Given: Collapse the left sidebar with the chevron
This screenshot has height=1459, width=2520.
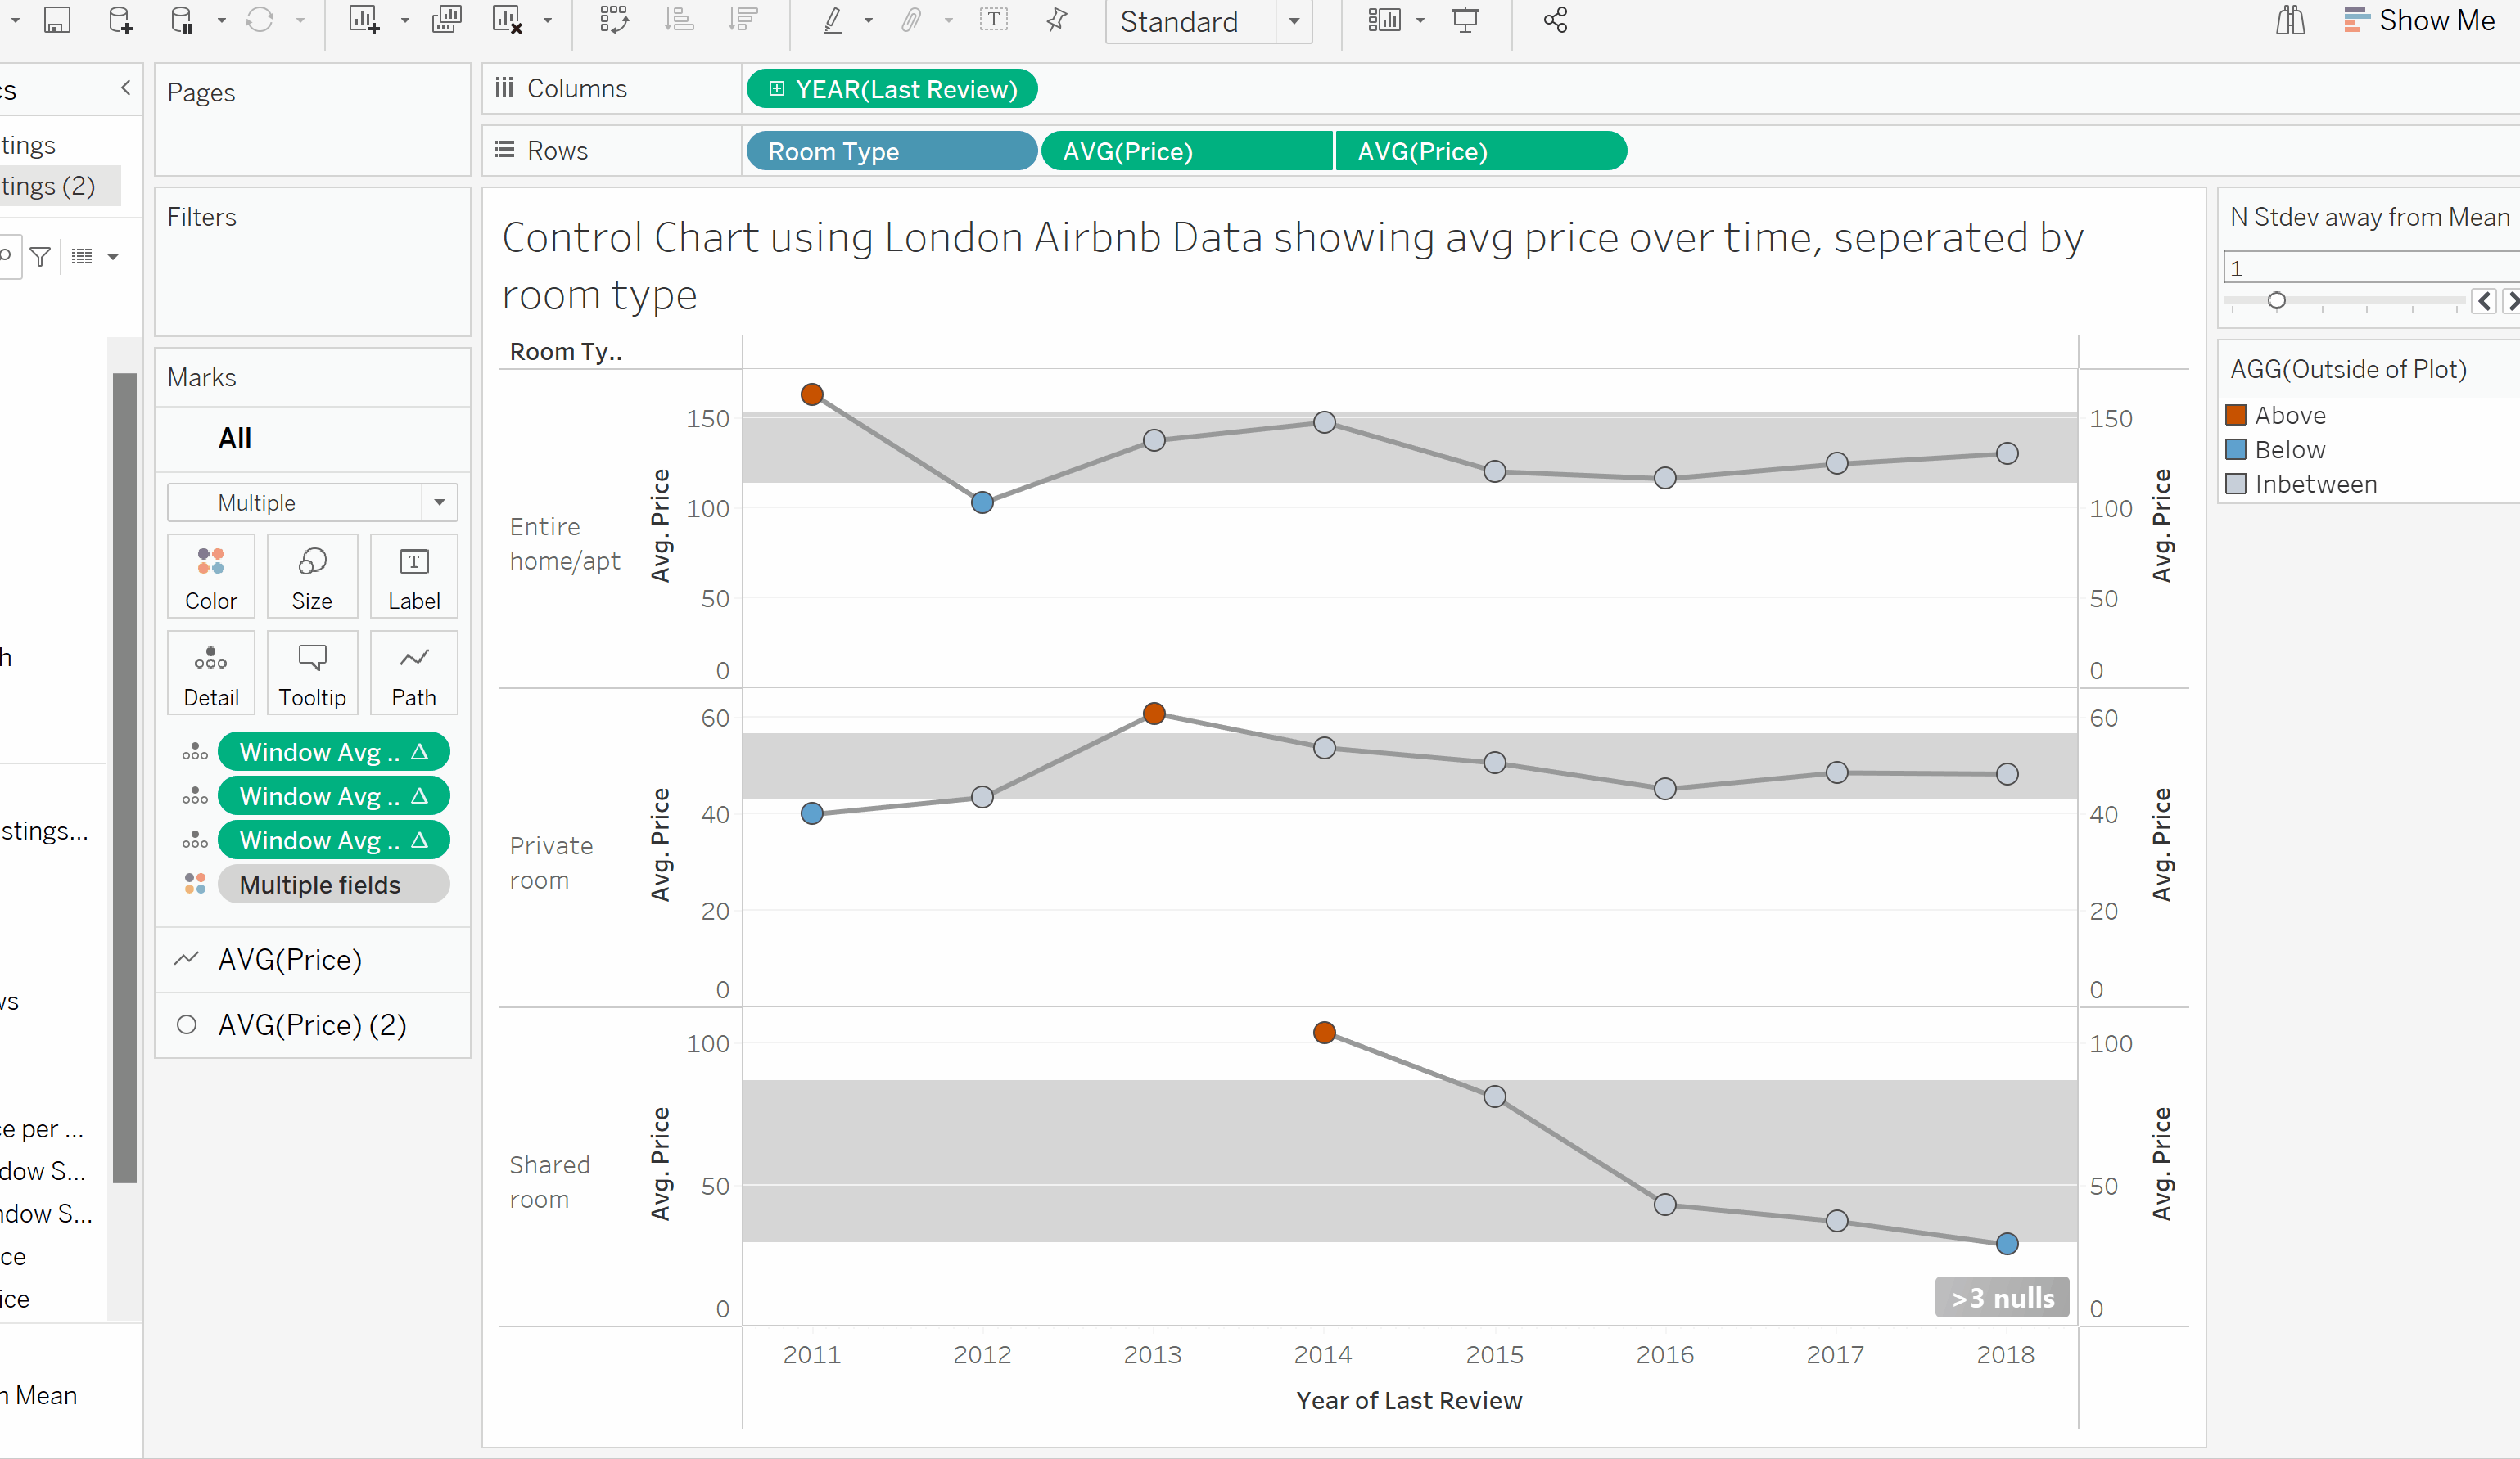Looking at the screenshot, I should [126, 88].
